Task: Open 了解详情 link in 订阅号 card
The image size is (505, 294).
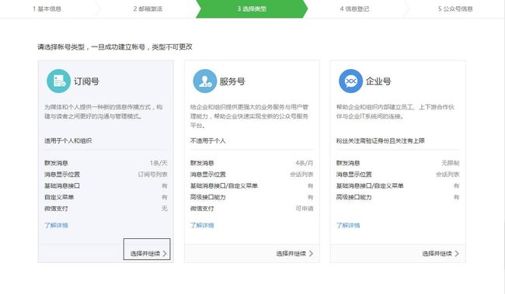Action: coord(56,225)
